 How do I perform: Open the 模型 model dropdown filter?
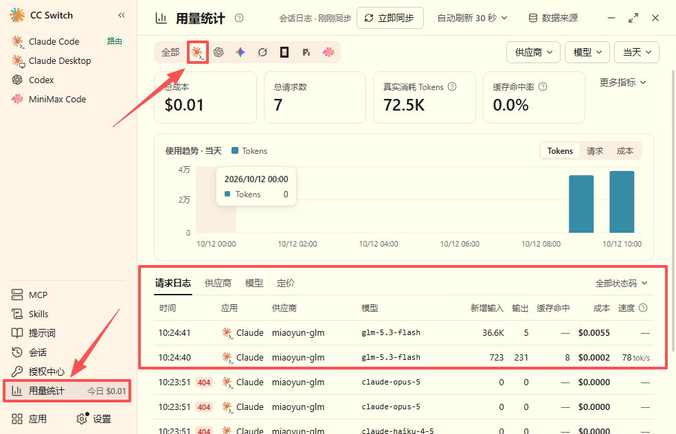(x=587, y=53)
